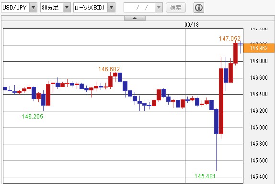Click the information (i) icon button
Image resolution: width=275 pixels, height=184 pixels.
199,8
